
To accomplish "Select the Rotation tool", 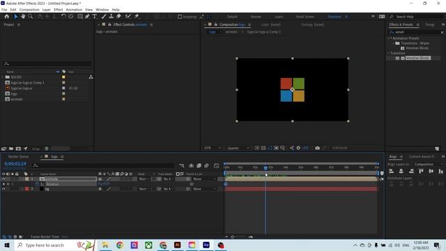I will pos(63,17).
